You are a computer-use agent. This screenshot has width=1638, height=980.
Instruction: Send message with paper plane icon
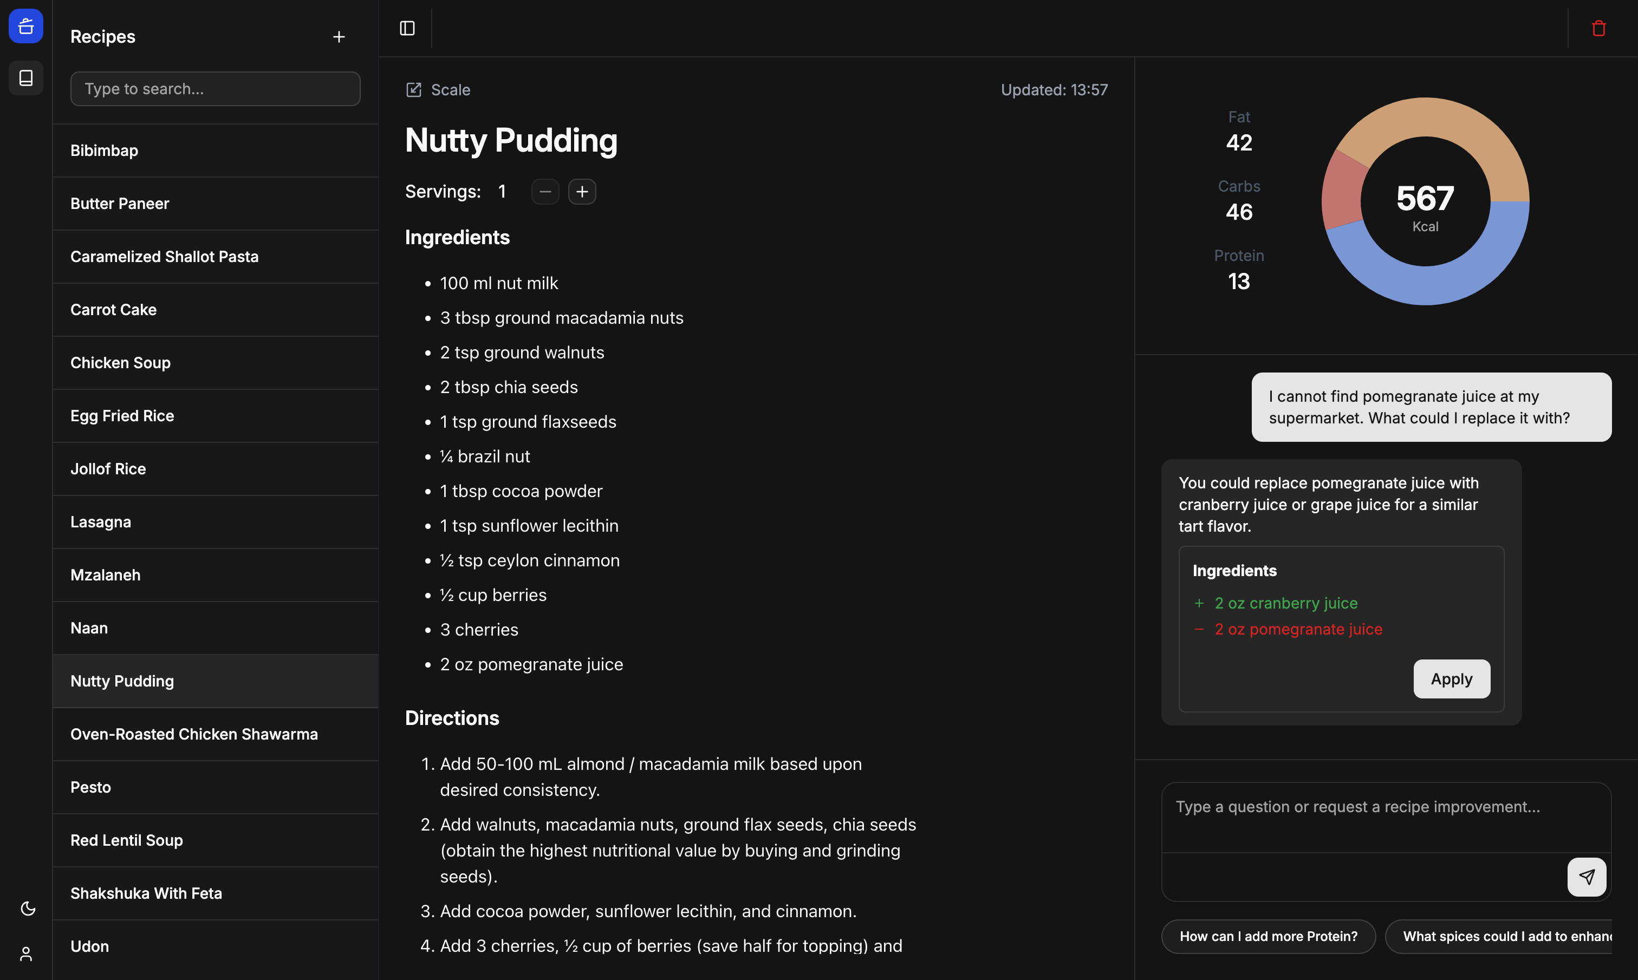[x=1587, y=877]
